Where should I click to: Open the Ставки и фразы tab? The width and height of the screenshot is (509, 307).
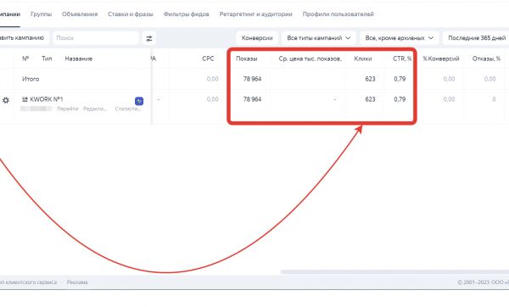(131, 14)
